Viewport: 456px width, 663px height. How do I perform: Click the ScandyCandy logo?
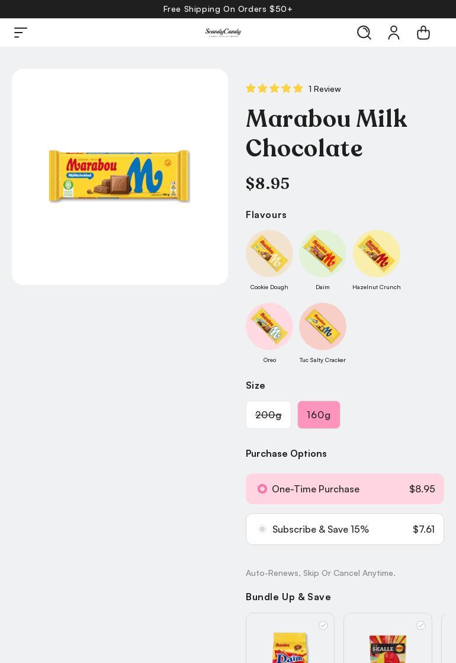[223, 33]
